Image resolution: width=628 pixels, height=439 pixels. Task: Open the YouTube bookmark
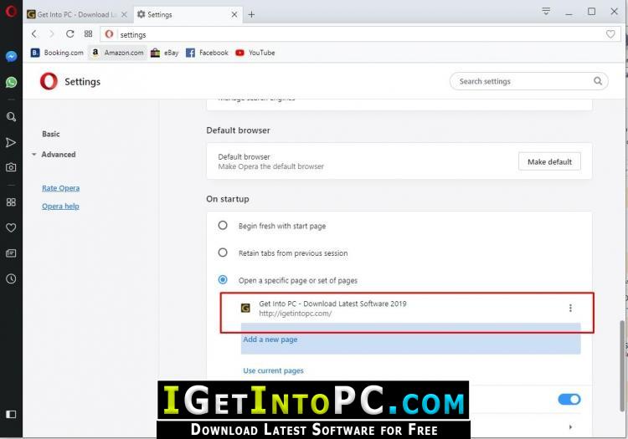255,53
